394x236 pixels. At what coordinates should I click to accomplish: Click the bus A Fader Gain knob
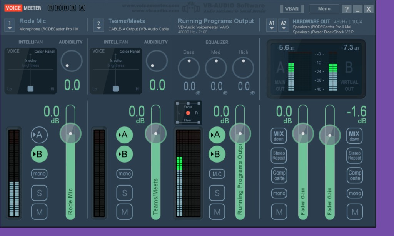pos(303,133)
